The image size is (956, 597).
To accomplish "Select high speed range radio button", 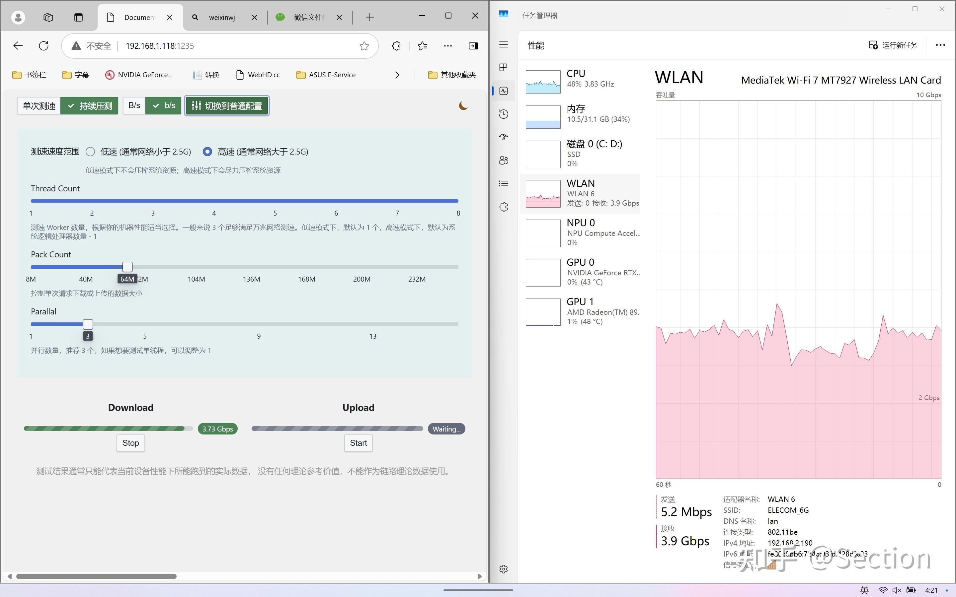I will 207,152.
